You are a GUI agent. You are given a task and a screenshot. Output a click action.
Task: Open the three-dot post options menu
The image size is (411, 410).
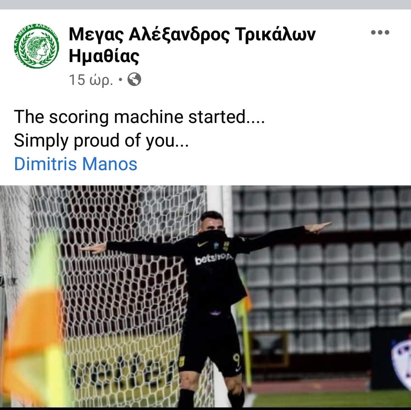[x=380, y=32]
